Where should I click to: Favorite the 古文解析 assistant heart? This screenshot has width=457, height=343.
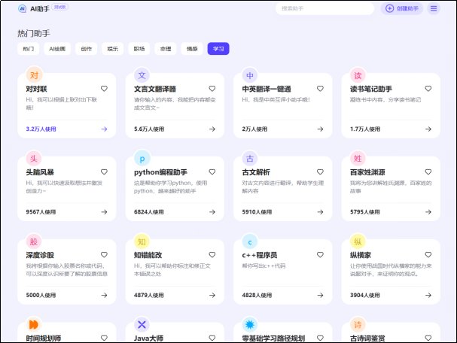pyautogui.click(x=320, y=171)
